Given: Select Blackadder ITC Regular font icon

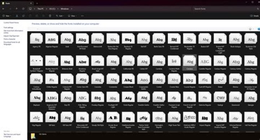Looking at the screenshot, I should tap(189, 39).
